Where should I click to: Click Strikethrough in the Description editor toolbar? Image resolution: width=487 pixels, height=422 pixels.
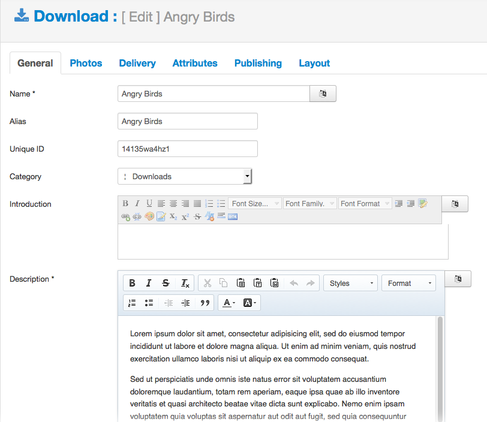(x=166, y=283)
